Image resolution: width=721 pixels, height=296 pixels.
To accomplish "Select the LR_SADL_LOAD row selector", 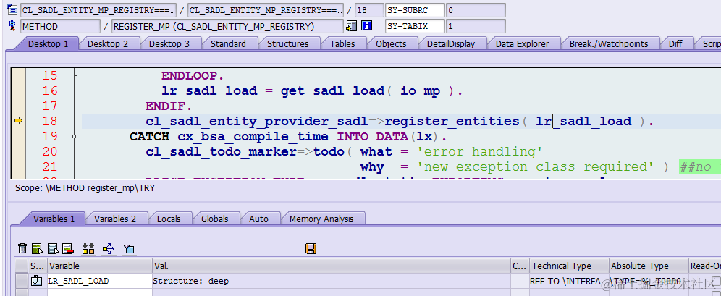I will [22, 280].
